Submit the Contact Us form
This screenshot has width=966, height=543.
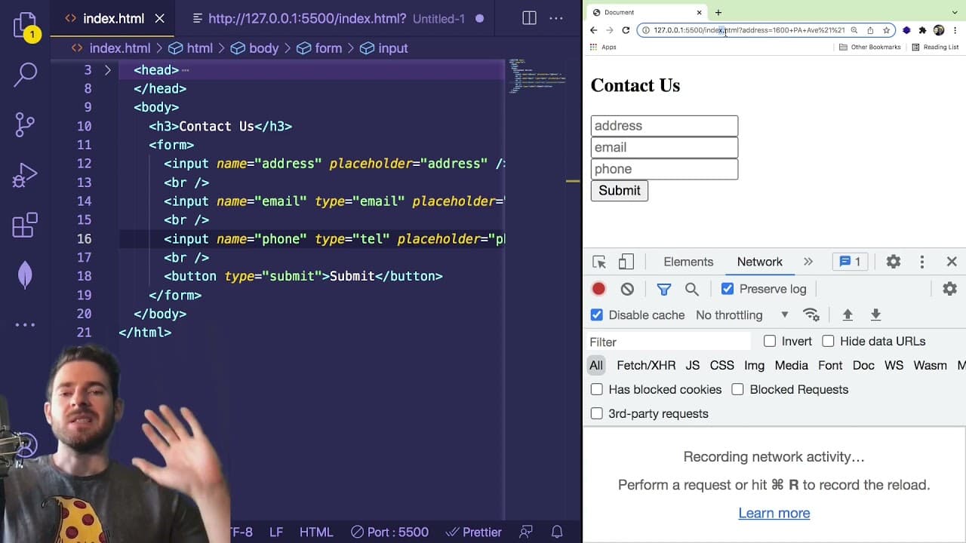pyautogui.click(x=619, y=191)
